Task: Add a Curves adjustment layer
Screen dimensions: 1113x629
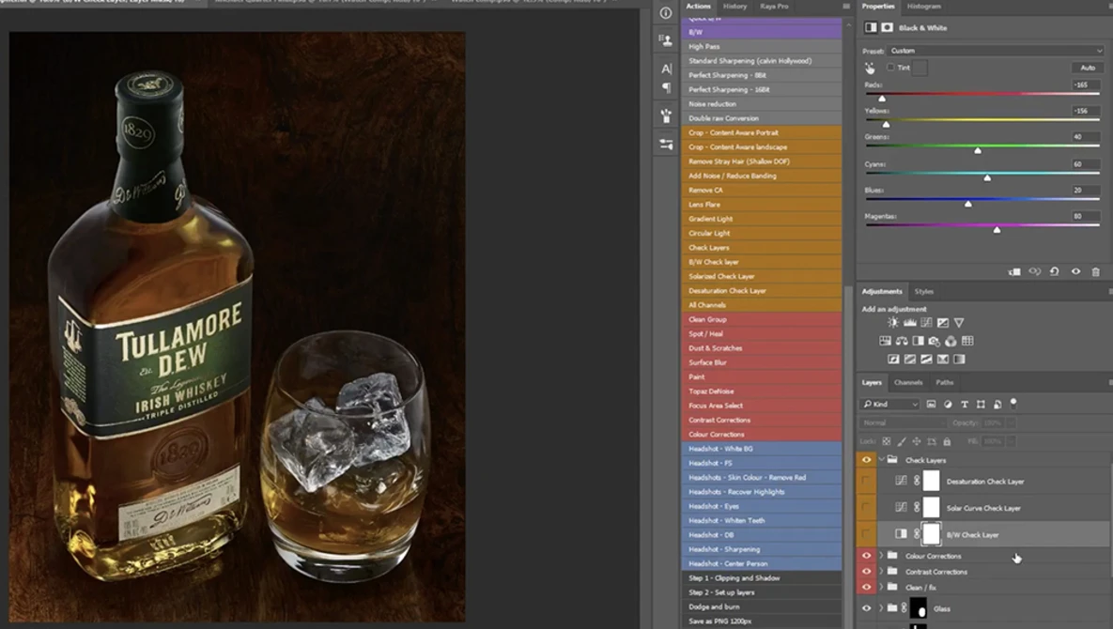Action: pyautogui.click(x=926, y=323)
